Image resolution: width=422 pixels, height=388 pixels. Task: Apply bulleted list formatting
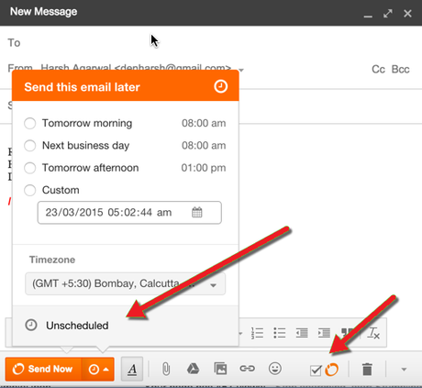[x=280, y=333]
